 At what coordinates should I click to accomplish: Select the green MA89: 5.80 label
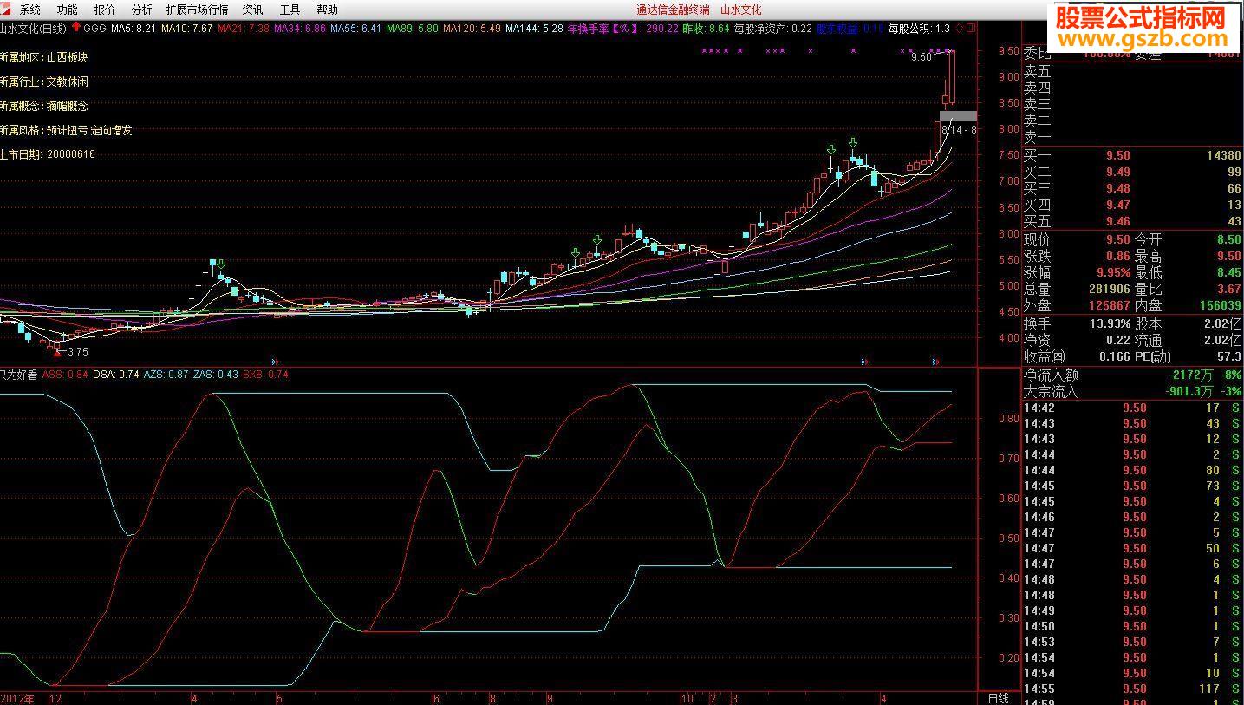412,28
